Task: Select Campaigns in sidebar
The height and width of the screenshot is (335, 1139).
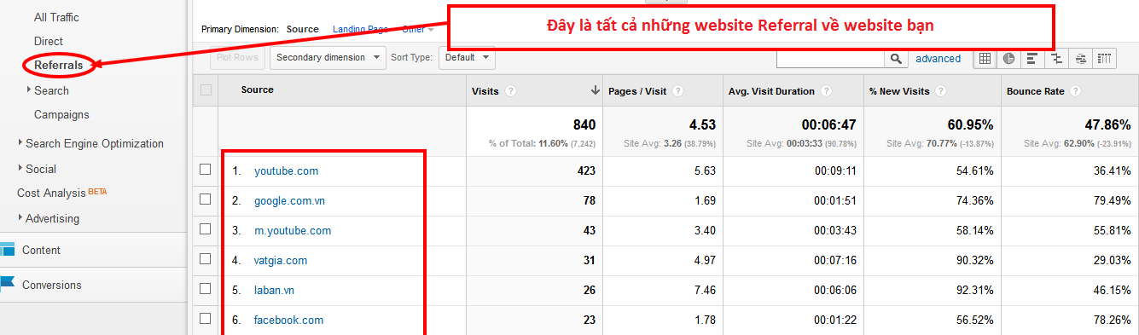Action: click(61, 114)
